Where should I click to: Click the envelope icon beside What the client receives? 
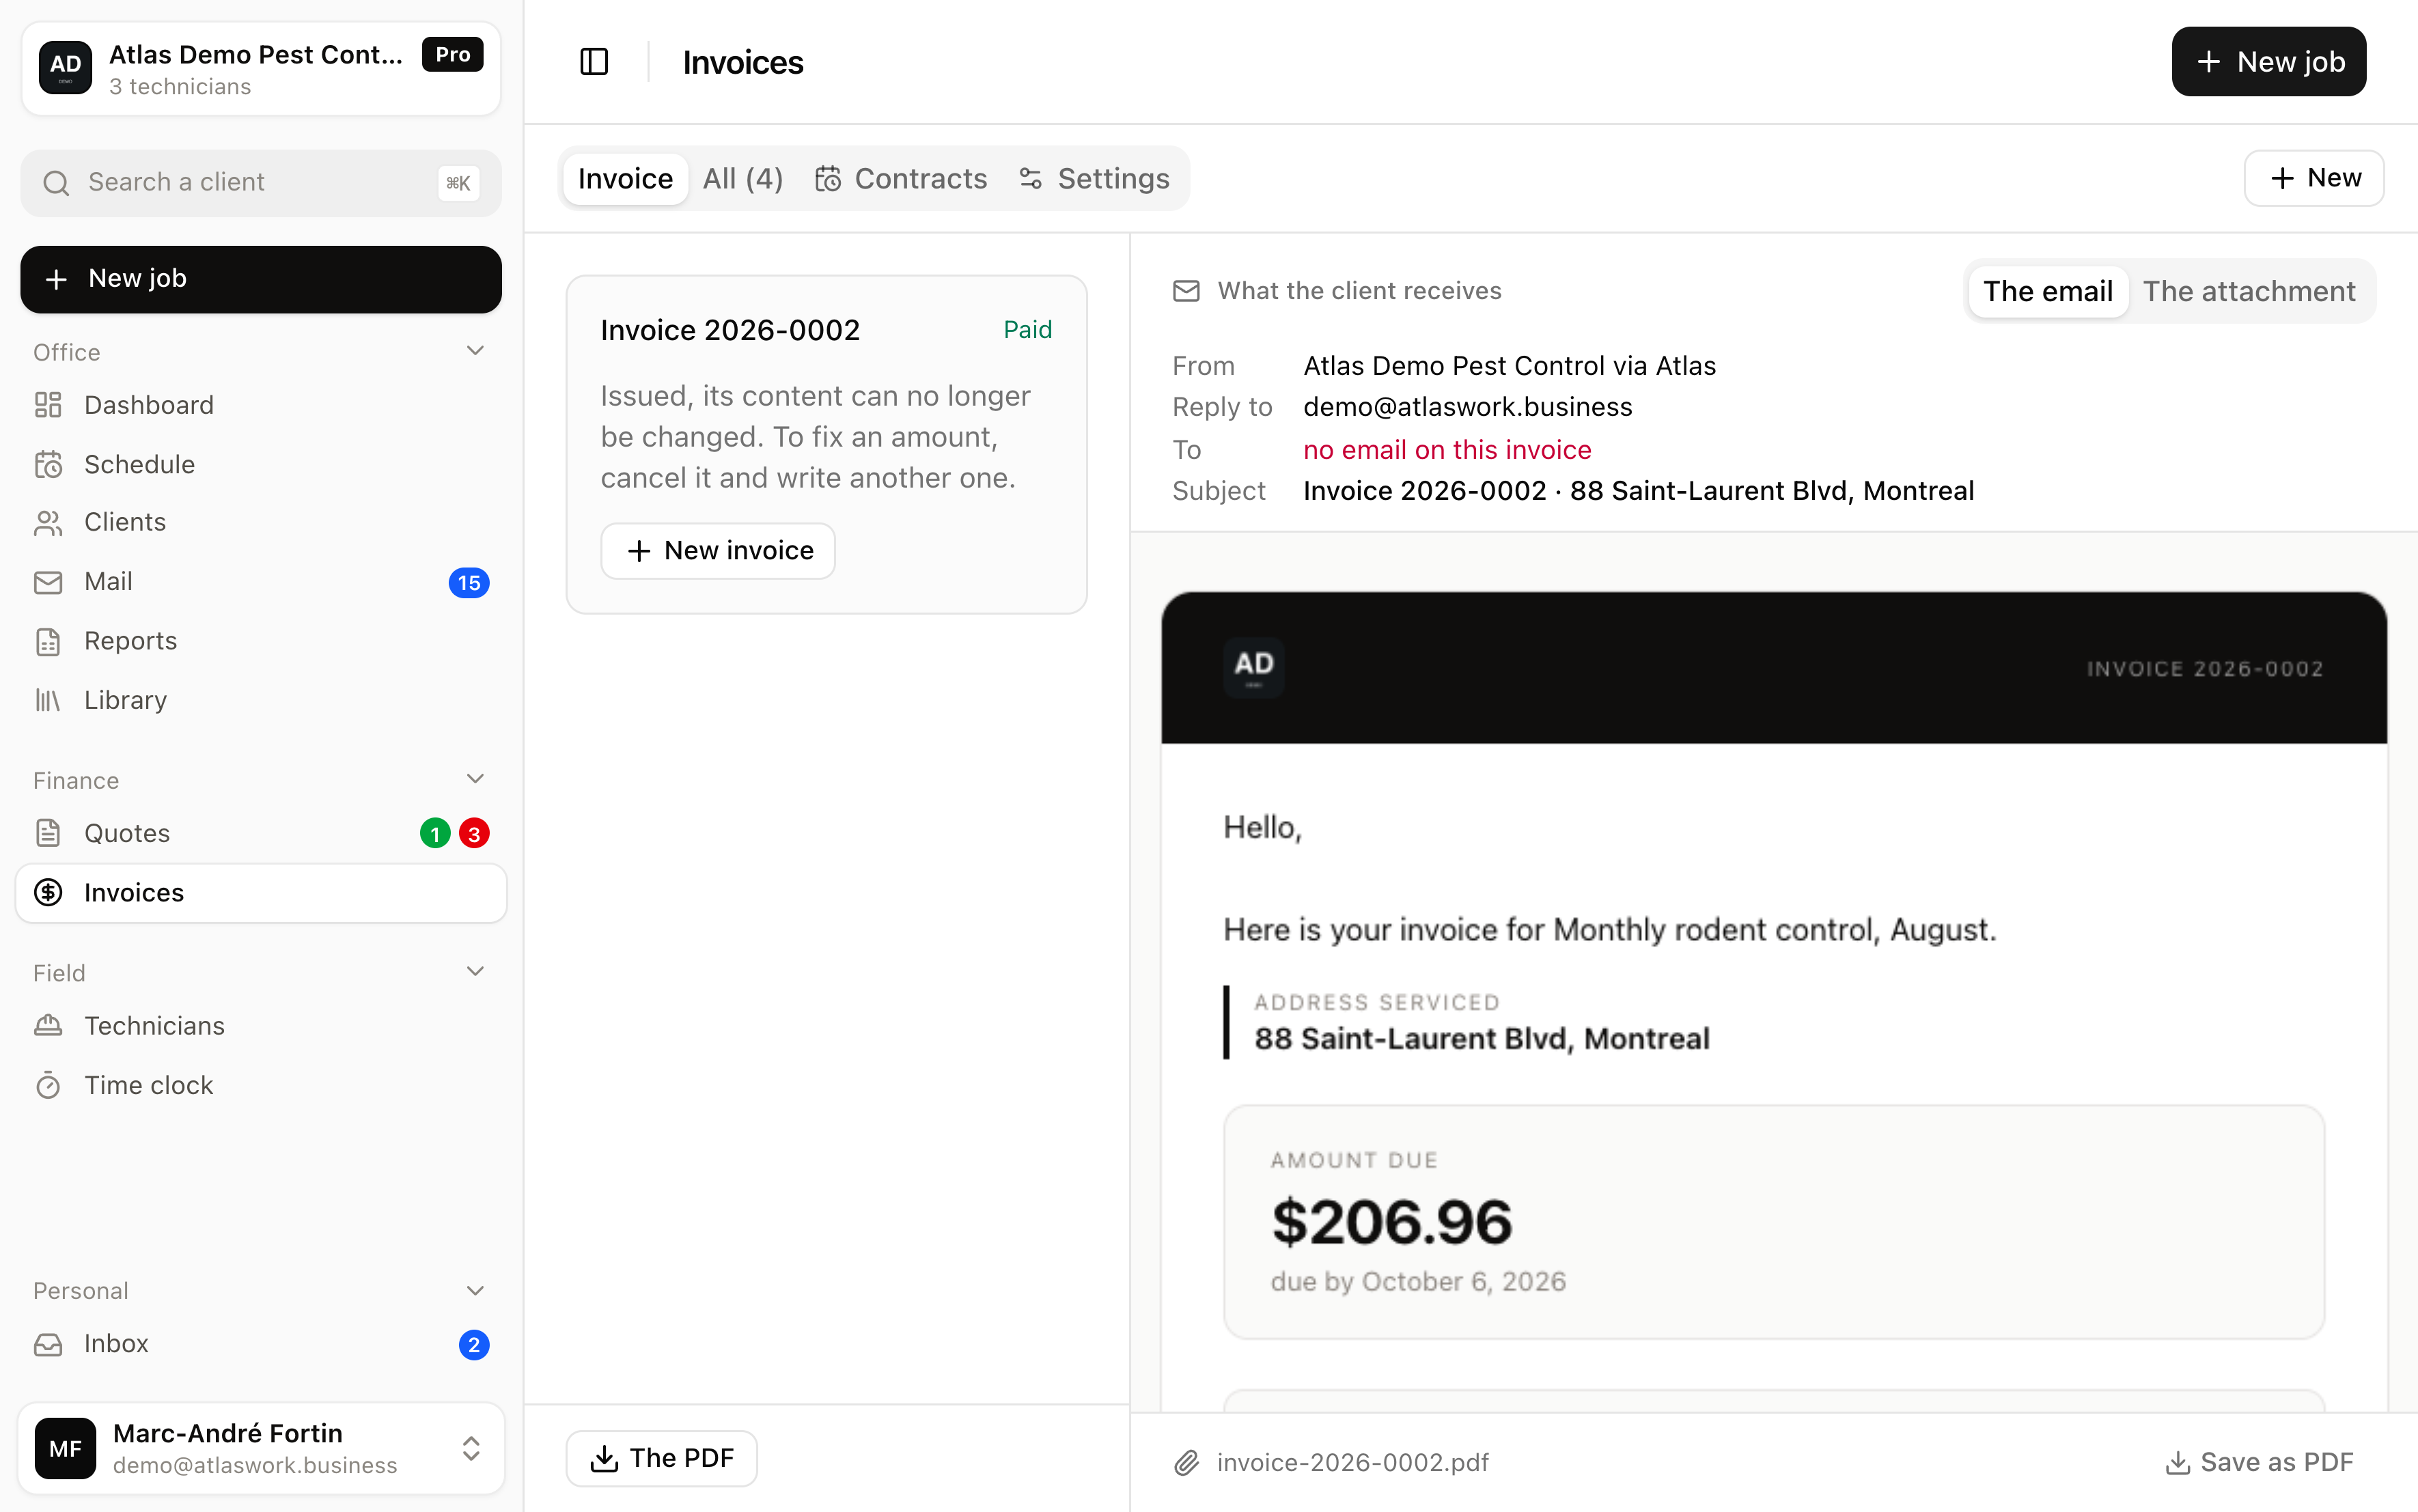click(x=1186, y=291)
